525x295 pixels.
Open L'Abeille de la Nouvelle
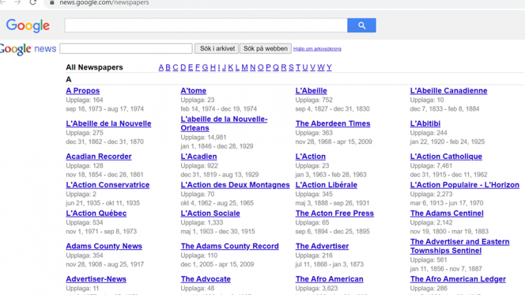click(x=109, y=124)
